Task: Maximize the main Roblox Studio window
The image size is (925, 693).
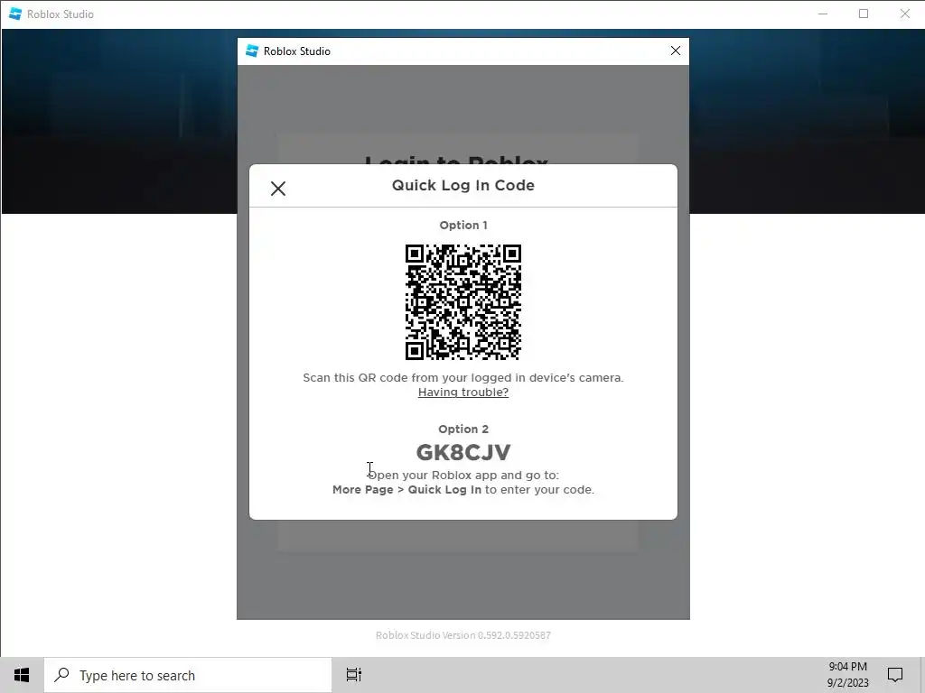Action: (864, 14)
